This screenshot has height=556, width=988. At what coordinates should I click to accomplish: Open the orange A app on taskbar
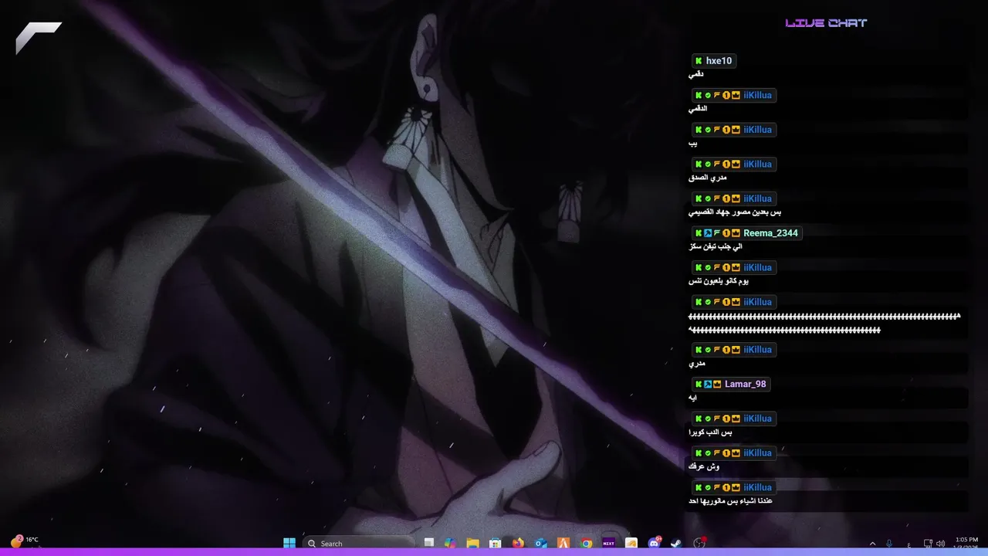(x=563, y=543)
